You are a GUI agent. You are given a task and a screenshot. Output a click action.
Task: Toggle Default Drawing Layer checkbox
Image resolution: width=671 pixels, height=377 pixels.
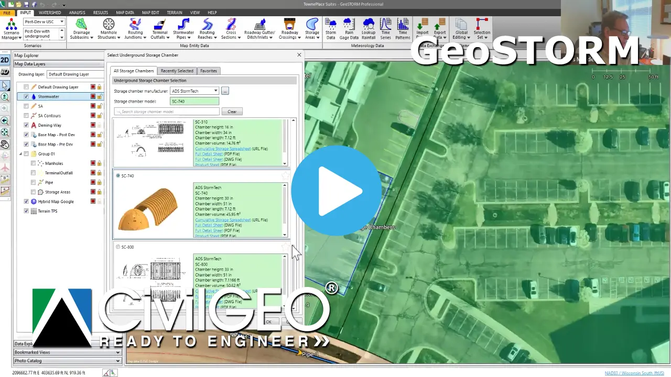point(26,87)
